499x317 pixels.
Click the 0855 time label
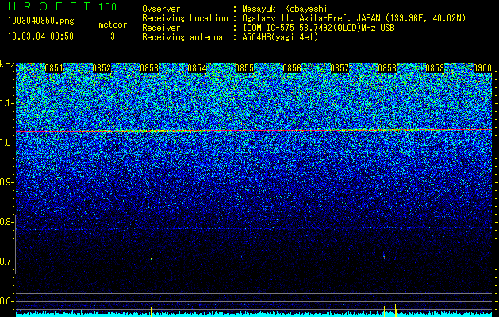pyautogui.click(x=244, y=68)
